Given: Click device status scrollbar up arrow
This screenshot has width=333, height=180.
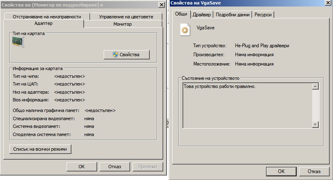Looking at the screenshot, I should [315, 86].
